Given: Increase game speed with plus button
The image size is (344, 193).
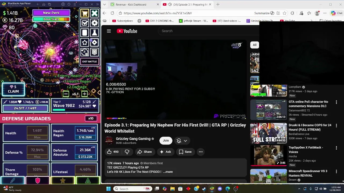Looking at the screenshot, I should 84,94.
